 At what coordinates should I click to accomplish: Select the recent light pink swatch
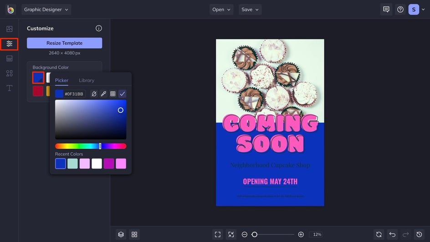coord(85,163)
